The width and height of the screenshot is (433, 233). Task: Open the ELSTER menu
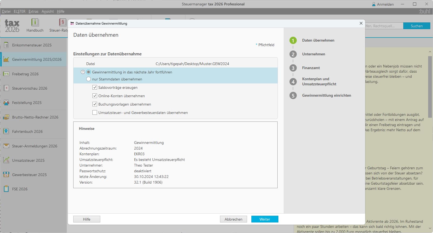19,11
